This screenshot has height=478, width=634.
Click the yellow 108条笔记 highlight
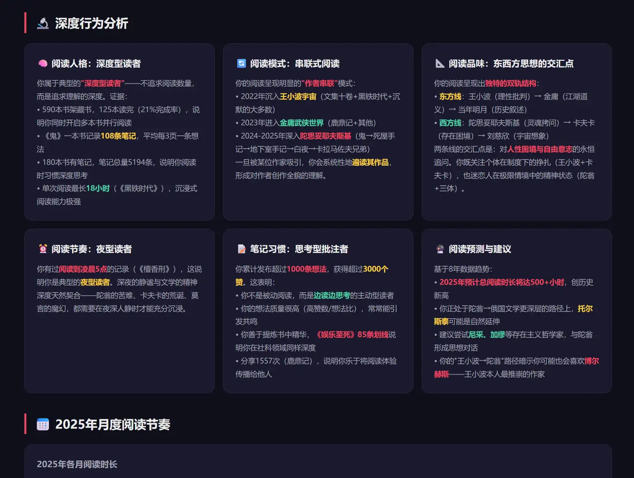(118, 136)
